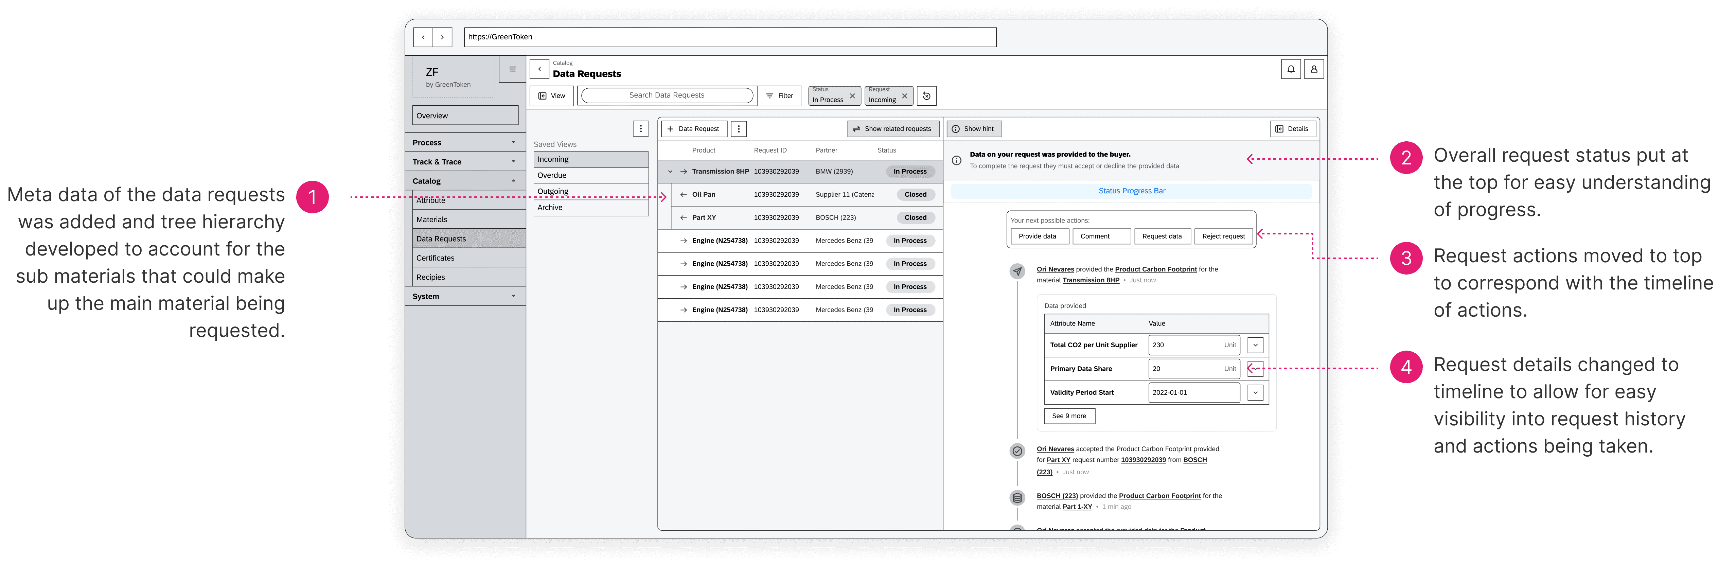The width and height of the screenshot is (1719, 565).
Task: Click the Comment action button
Action: point(1102,236)
